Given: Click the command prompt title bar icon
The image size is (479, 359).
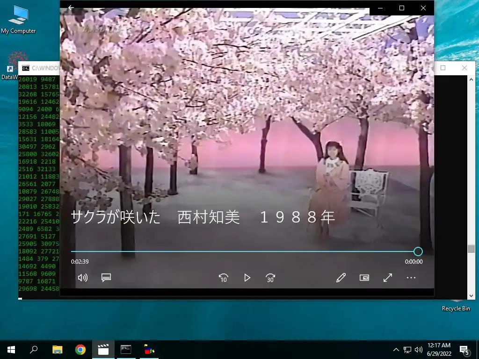Looking at the screenshot, I should (x=26, y=68).
